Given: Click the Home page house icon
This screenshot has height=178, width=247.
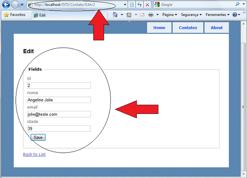Looking at the screenshot, I should [x=115, y=15].
